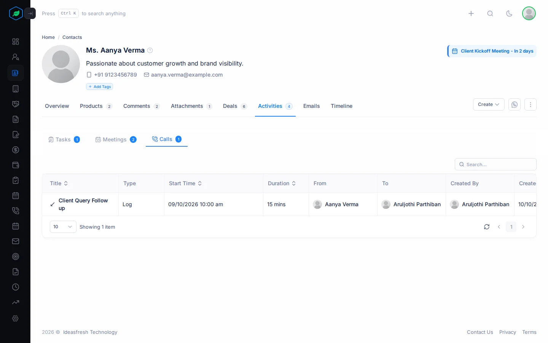Open the dashboard grid icon in sidebar

click(x=16, y=42)
